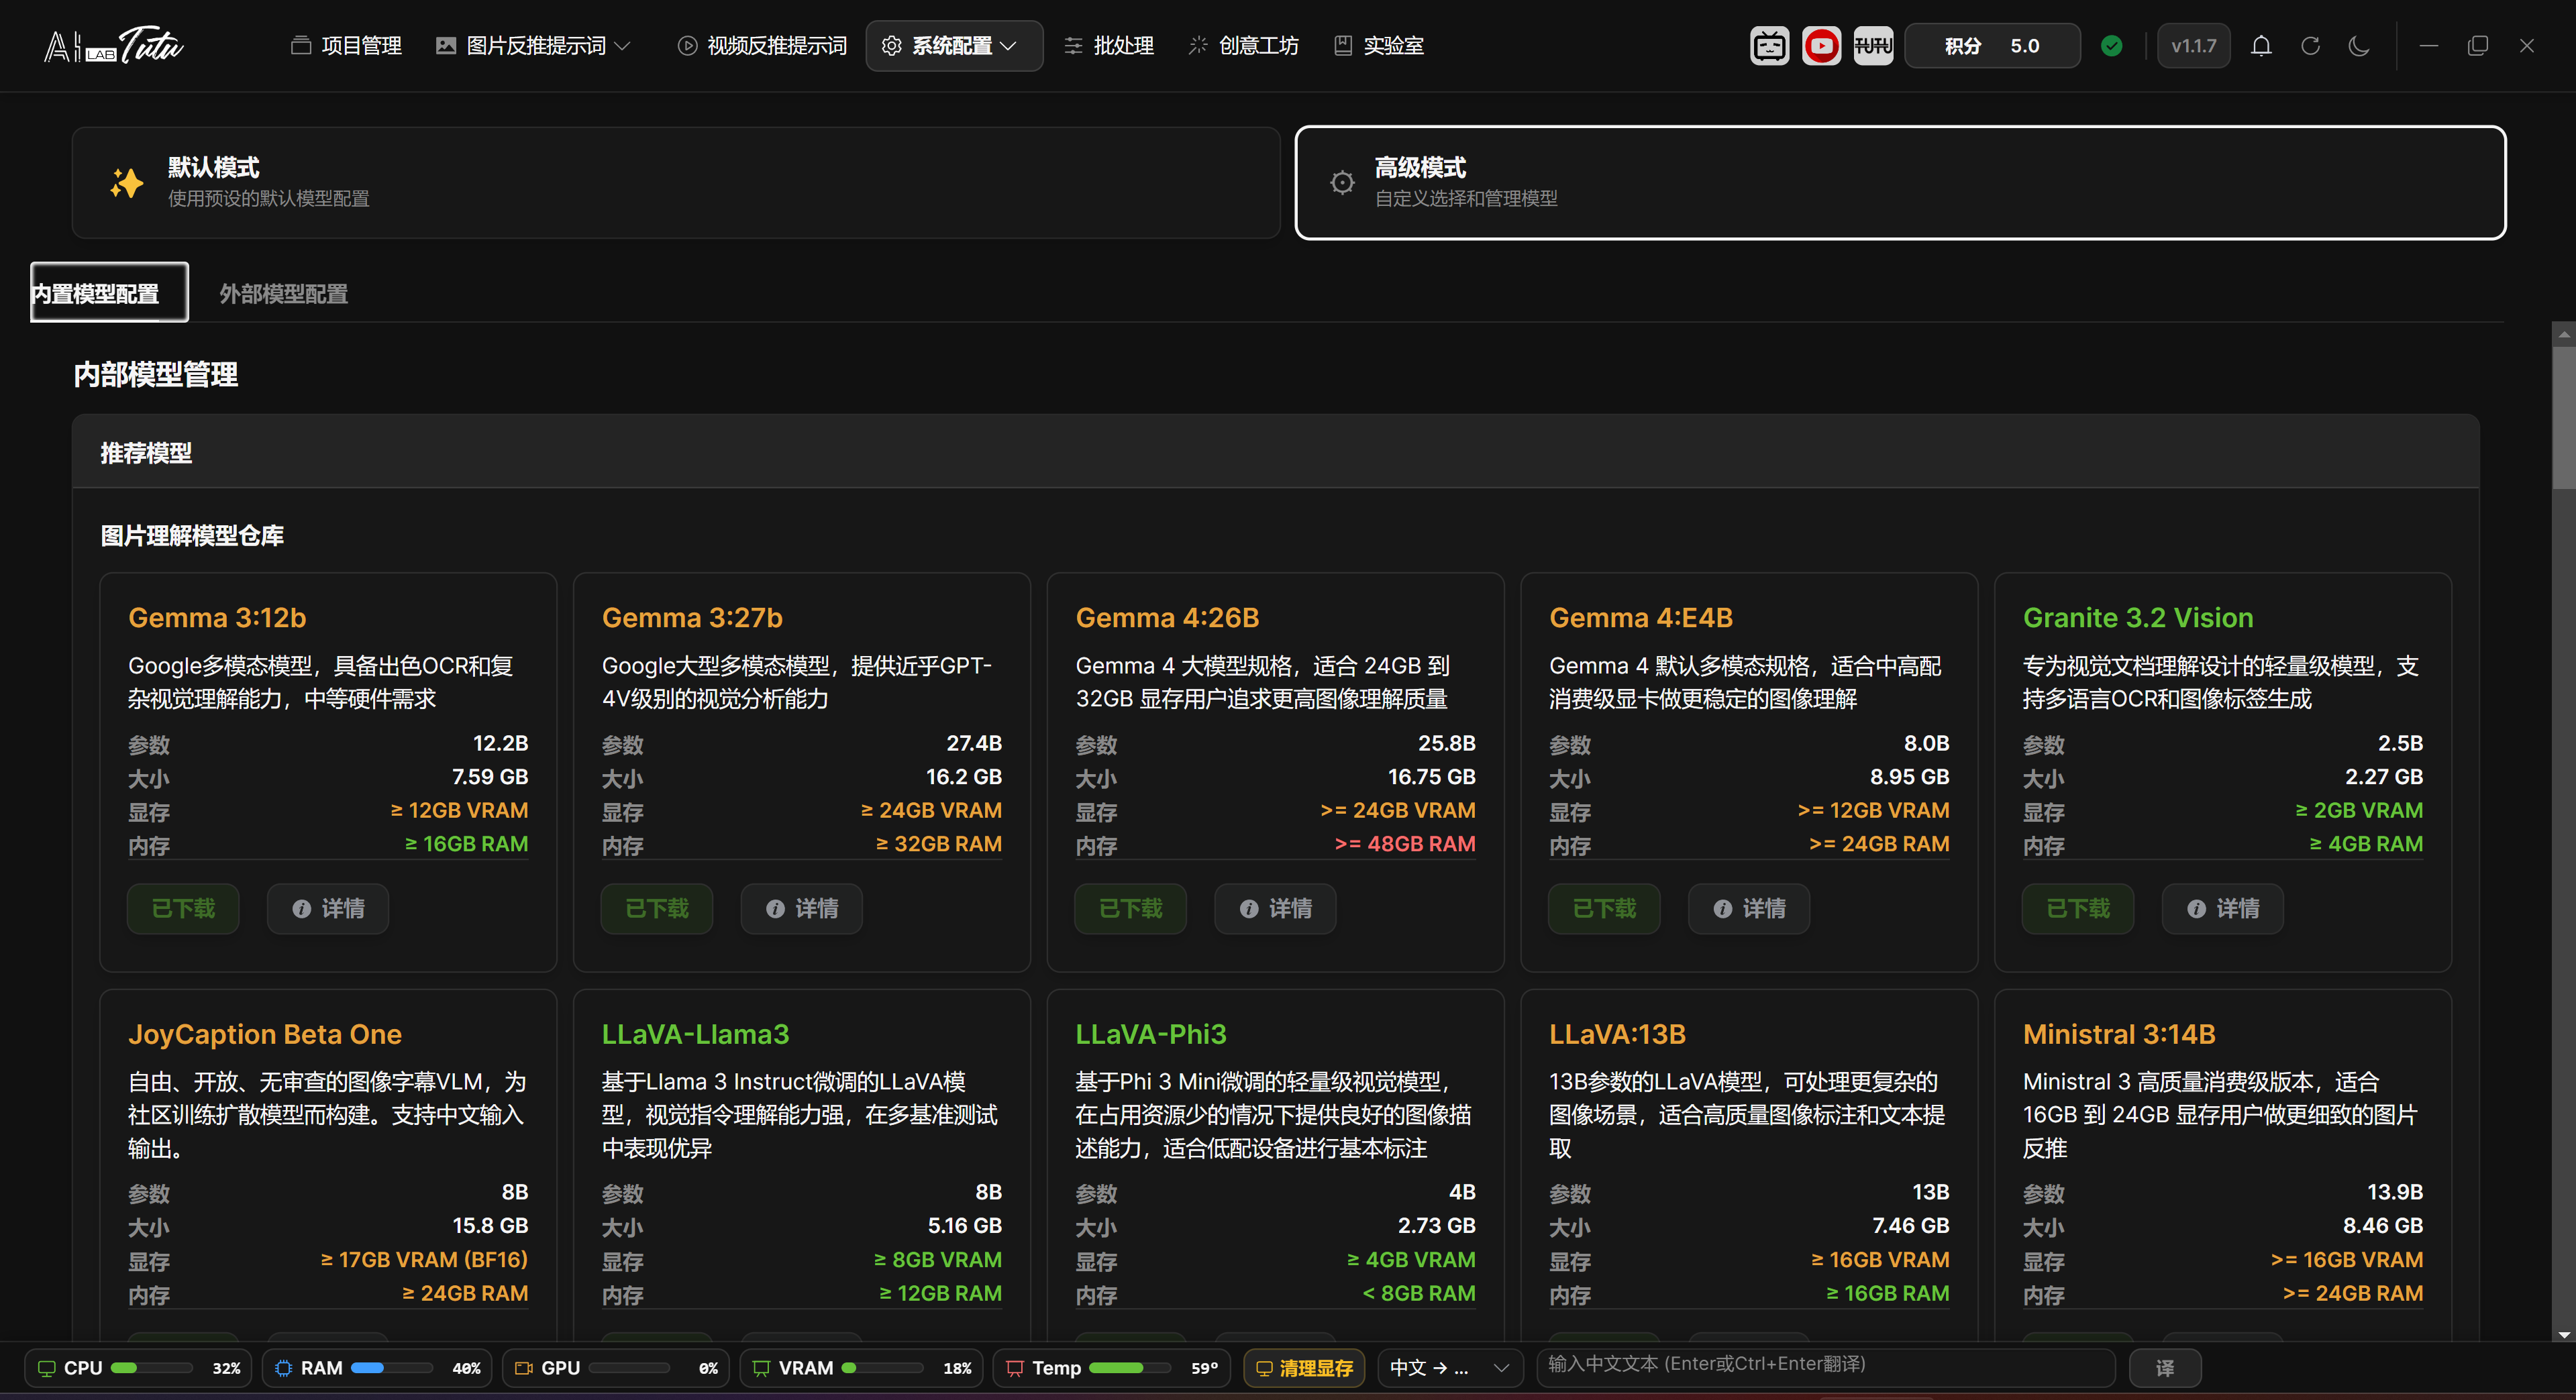Viewport: 2576px width, 1400px height.
Task: Open 详情 for Gemma 4:26B
Action: pos(1276,908)
